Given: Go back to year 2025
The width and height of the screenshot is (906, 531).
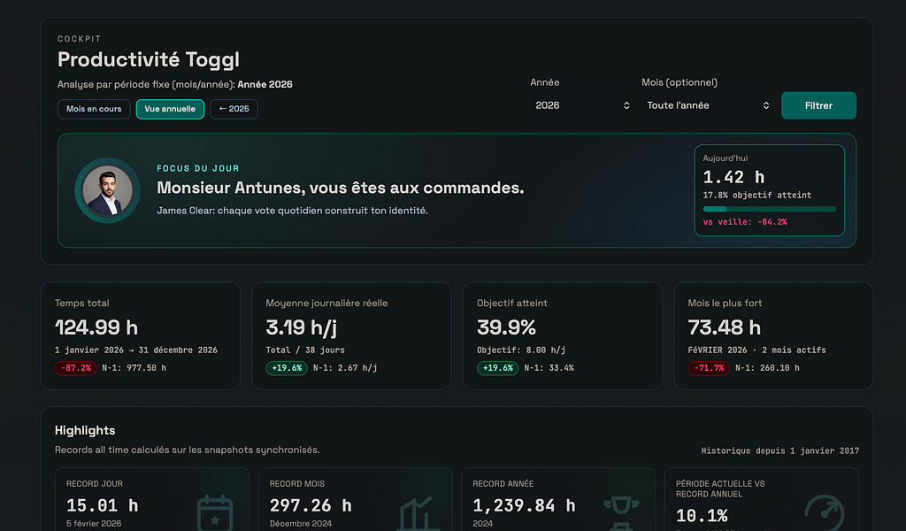Looking at the screenshot, I should (x=234, y=109).
